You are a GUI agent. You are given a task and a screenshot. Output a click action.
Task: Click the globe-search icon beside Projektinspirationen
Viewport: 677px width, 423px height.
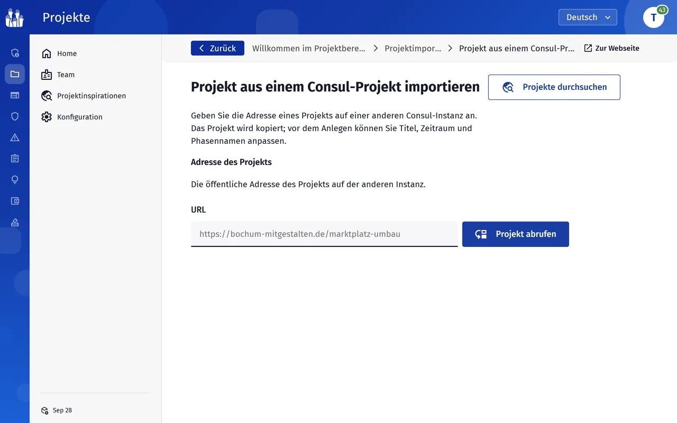pos(47,96)
